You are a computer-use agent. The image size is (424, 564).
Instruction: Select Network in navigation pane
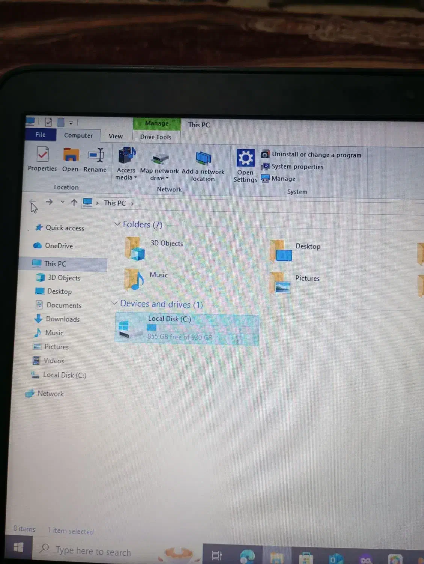pos(45,393)
